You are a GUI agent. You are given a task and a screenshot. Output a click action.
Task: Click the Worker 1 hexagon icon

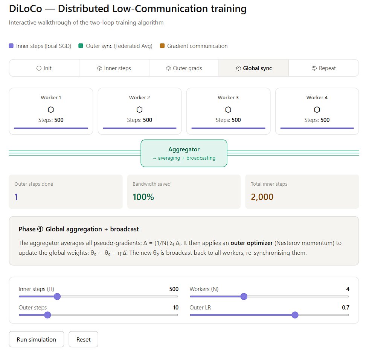point(51,109)
